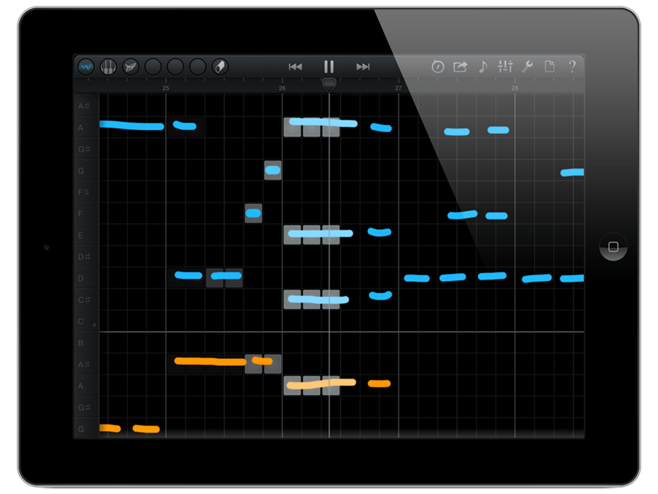Open the mixer sliders panel
658x494 pixels.
point(505,66)
